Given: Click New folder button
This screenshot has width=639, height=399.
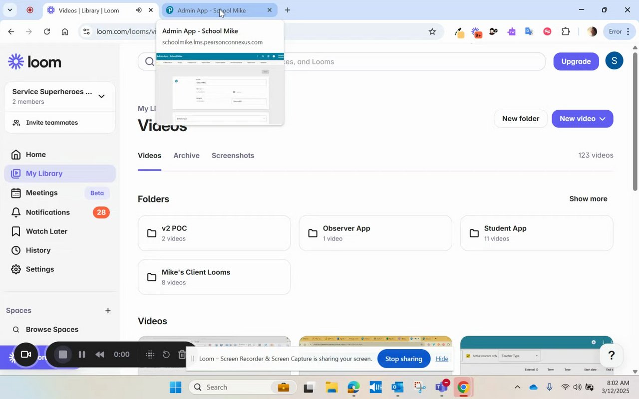Looking at the screenshot, I should pyautogui.click(x=521, y=119).
